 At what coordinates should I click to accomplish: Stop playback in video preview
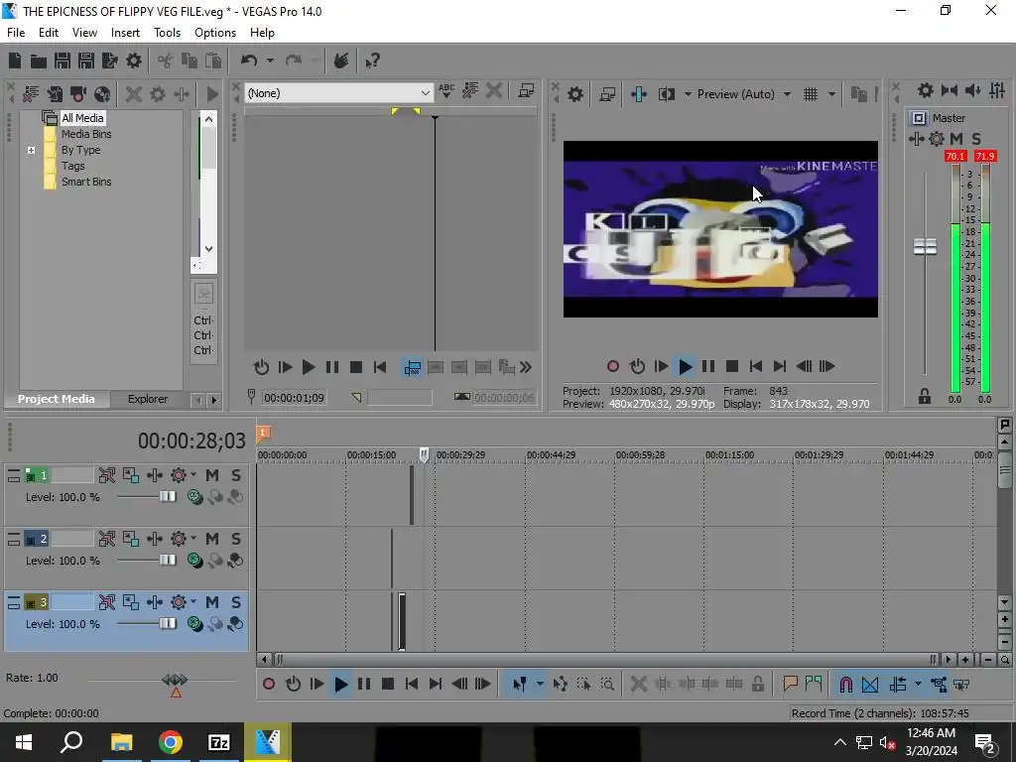(732, 367)
